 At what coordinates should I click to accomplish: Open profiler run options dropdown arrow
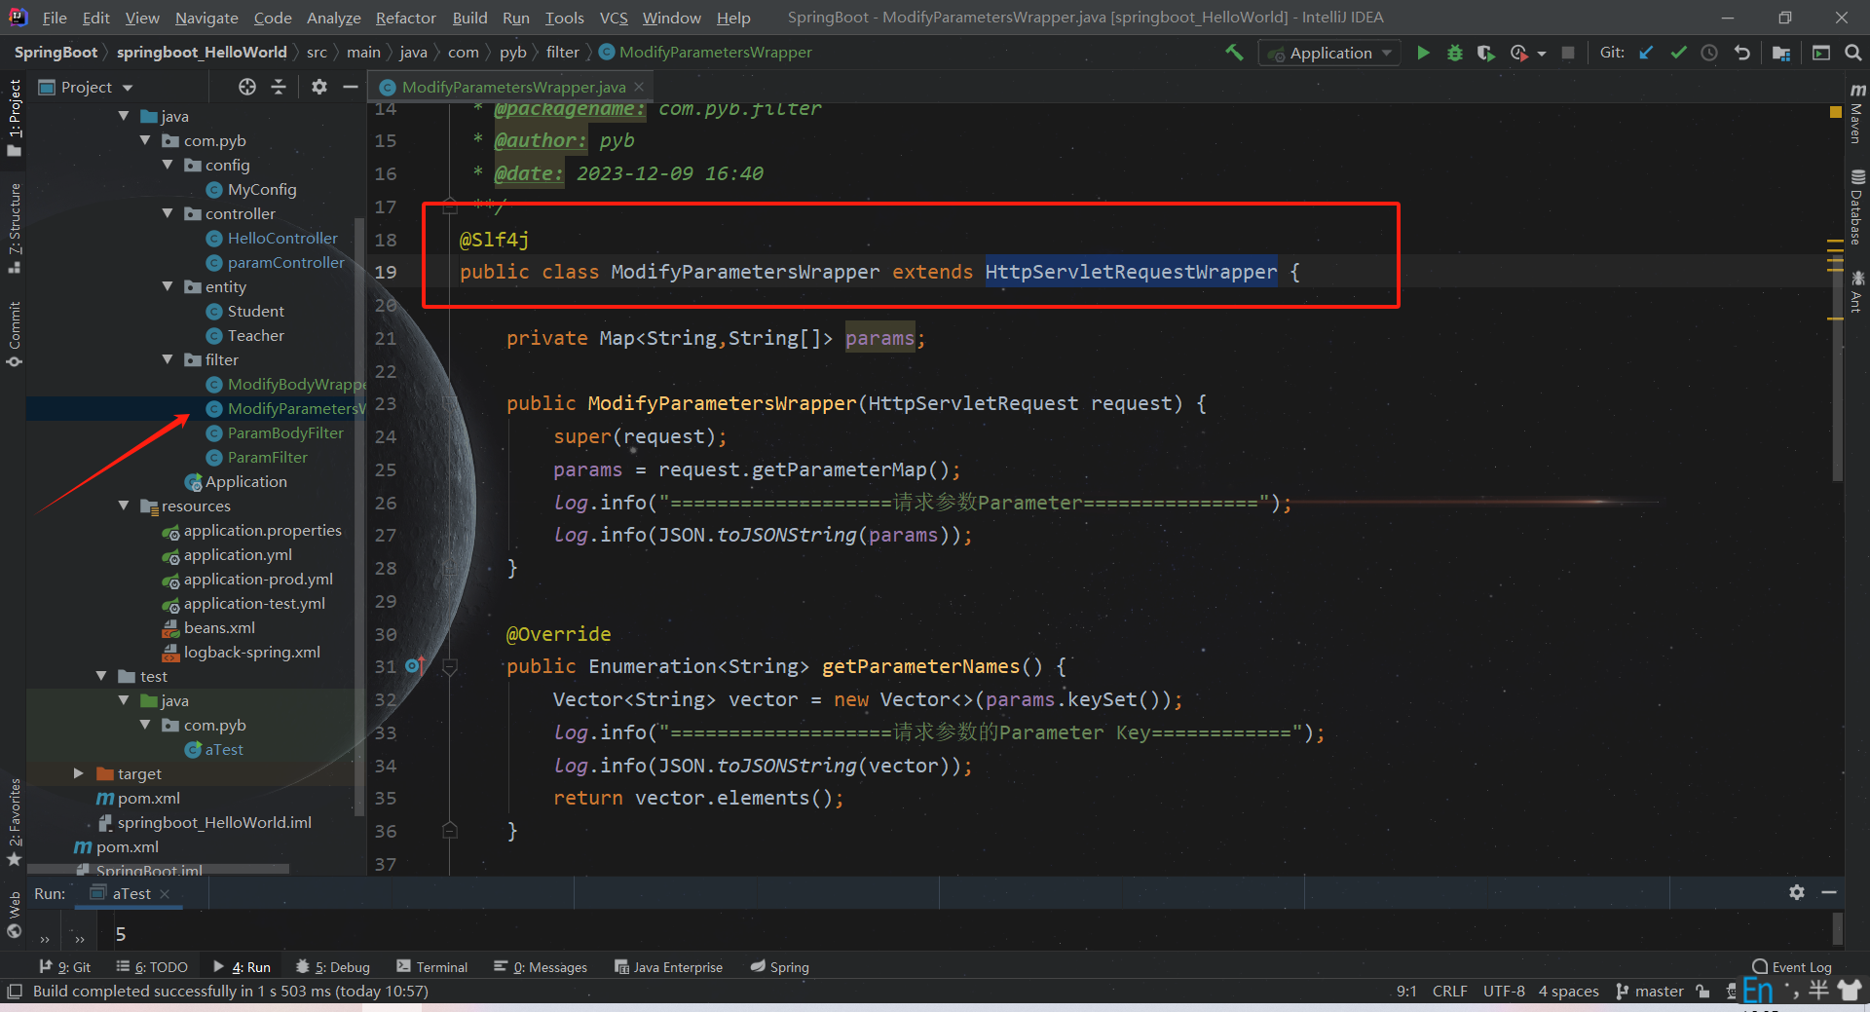(x=1542, y=54)
